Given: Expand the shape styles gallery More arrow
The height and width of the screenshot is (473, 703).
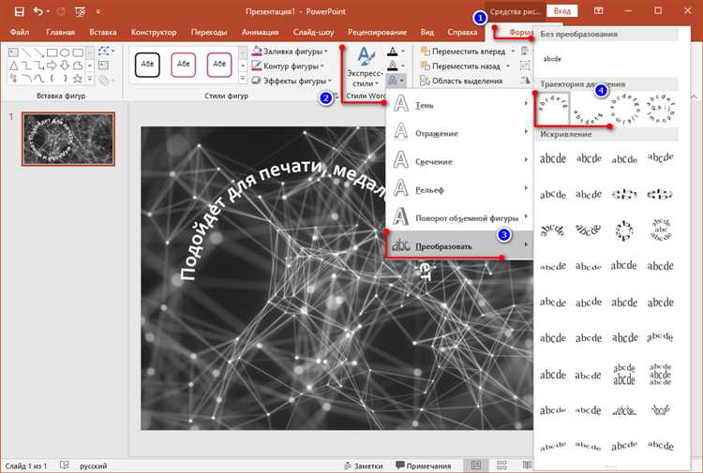Looking at the screenshot, I should tap(243, 79).
